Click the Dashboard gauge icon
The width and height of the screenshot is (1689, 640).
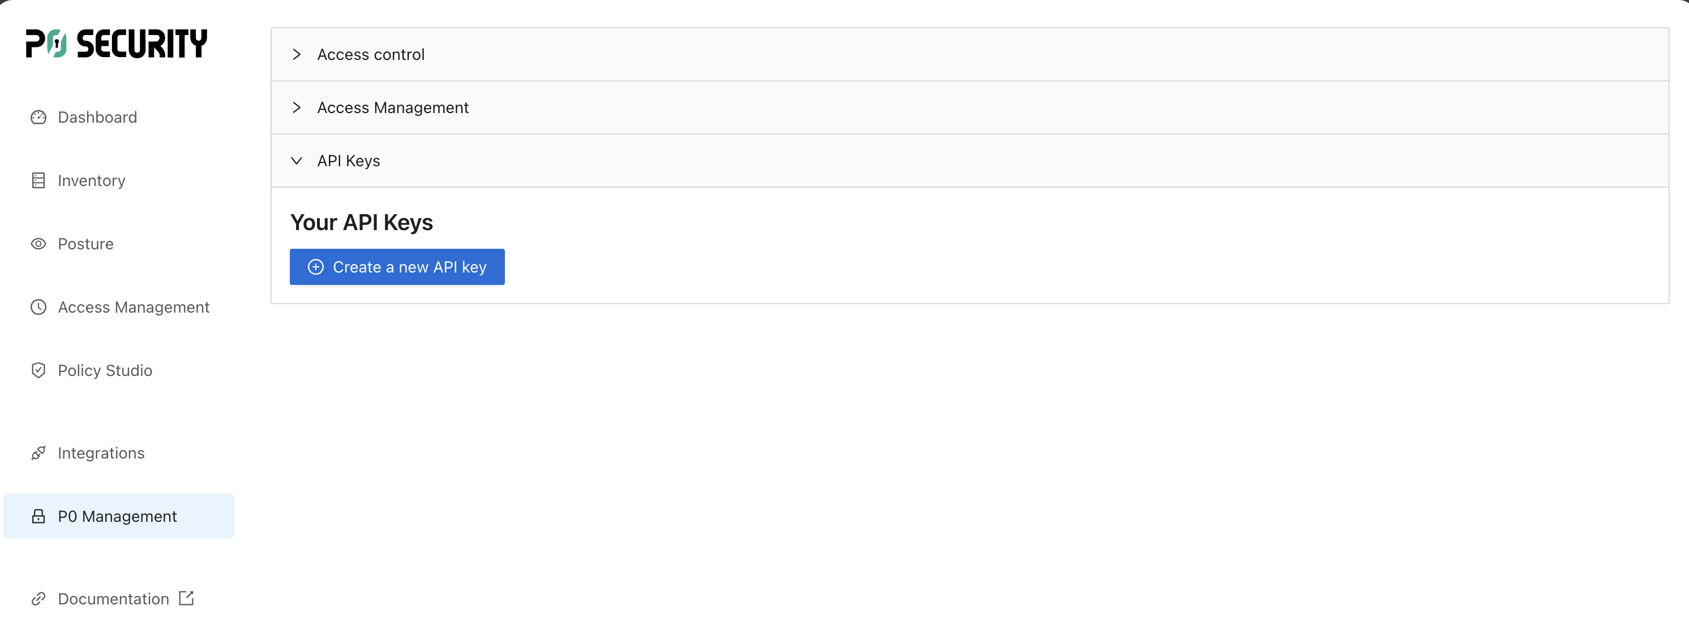[x=38, y=117]
